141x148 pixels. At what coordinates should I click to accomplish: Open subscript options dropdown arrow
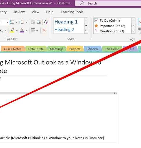click(x=5, y=30)
